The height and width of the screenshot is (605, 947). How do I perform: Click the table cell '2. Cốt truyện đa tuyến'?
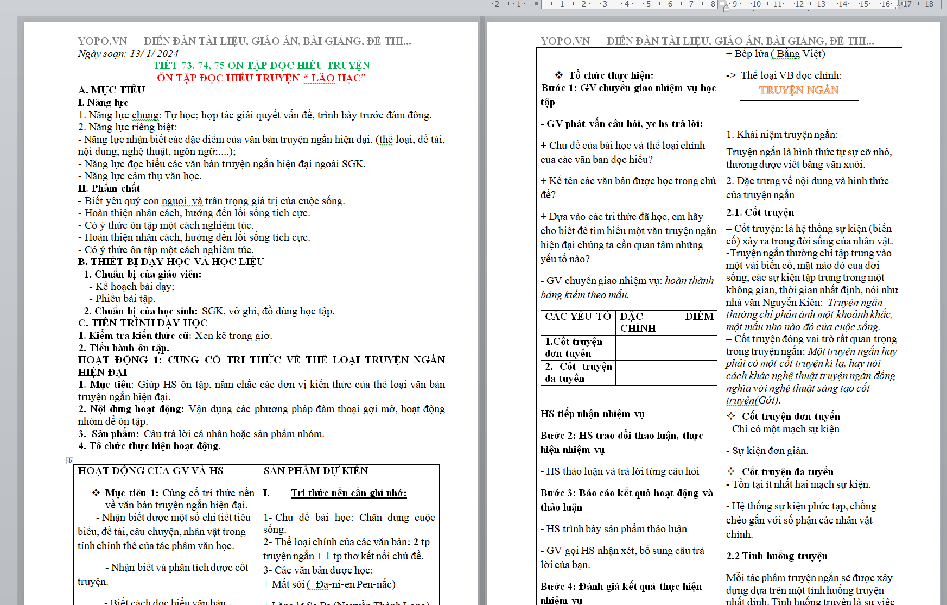click(578, 373)
